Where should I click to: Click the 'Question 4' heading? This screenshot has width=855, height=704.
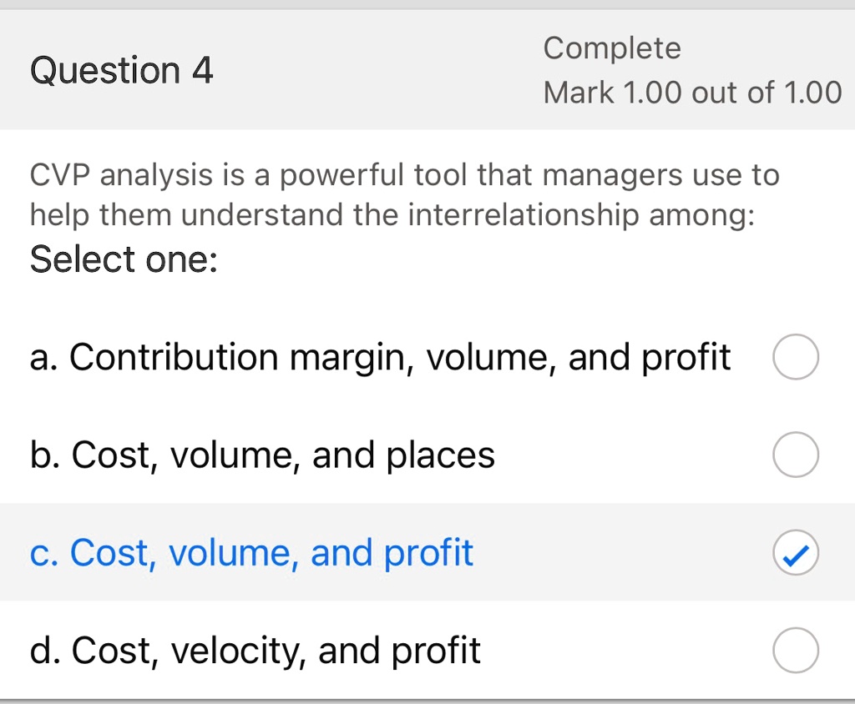point(121,71)
